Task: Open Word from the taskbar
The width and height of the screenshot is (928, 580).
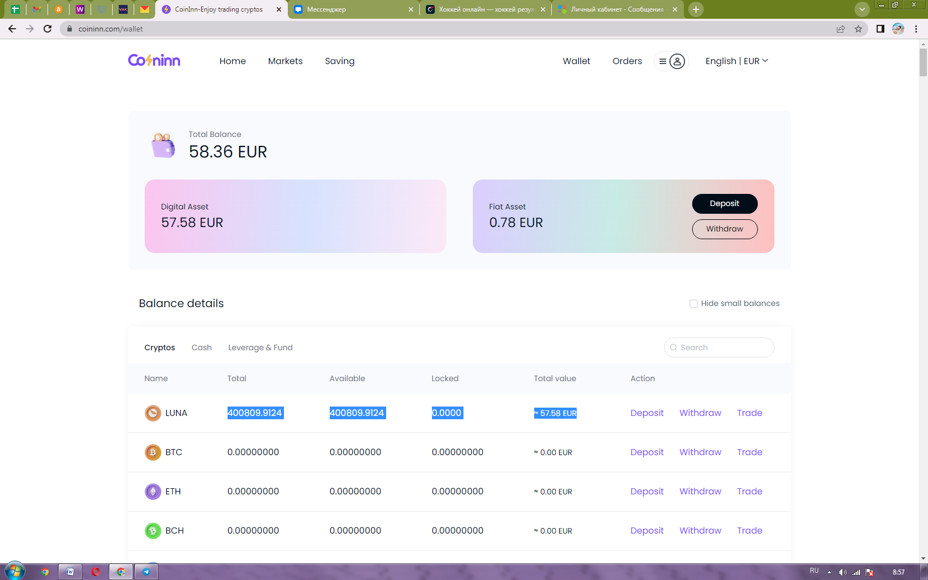Action: [x=70, y=572]
